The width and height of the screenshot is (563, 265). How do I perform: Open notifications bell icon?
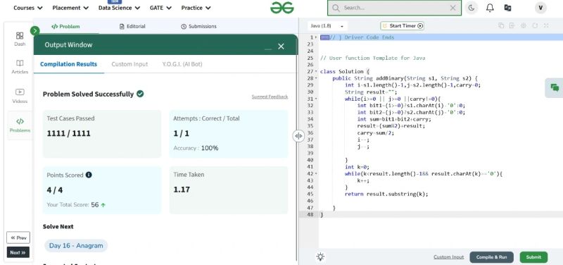pyautogui.click(x=490, y=8)
